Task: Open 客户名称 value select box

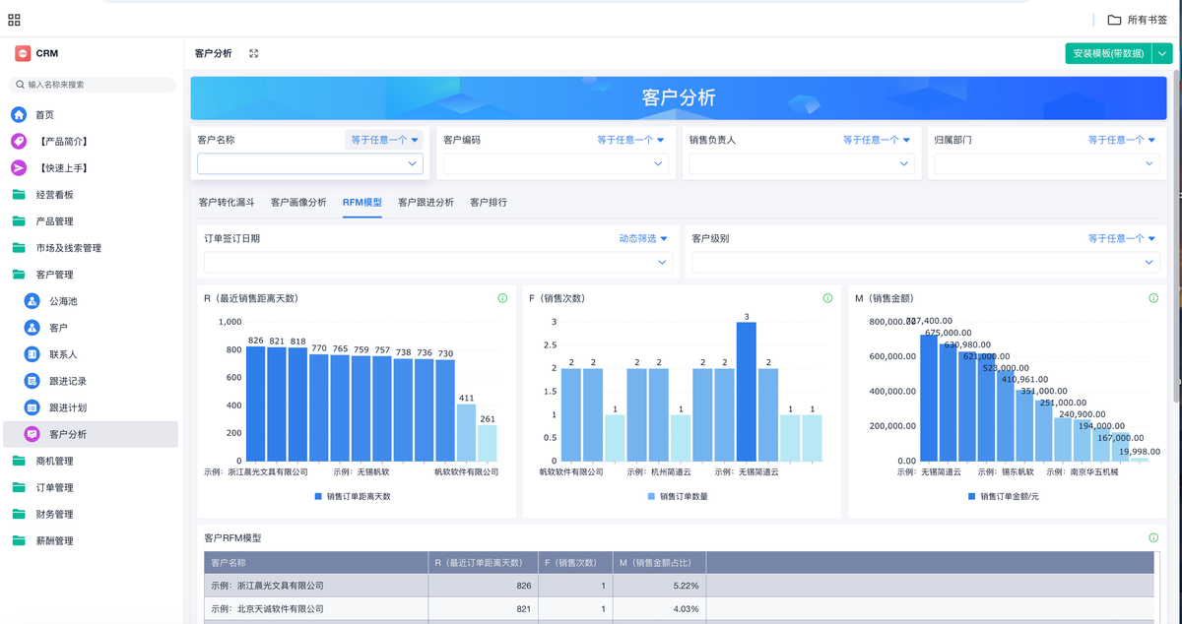Action: coord(310,163)
